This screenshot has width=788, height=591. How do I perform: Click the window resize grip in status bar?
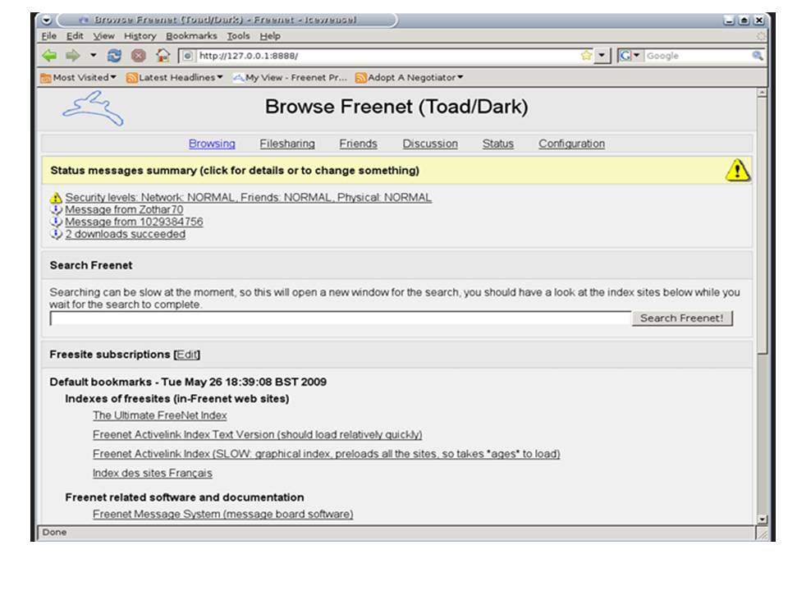coord(762,534)
